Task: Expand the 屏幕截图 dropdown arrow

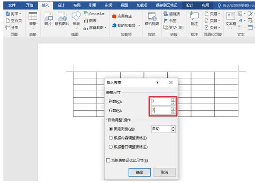Action: (x=105, y=28)
